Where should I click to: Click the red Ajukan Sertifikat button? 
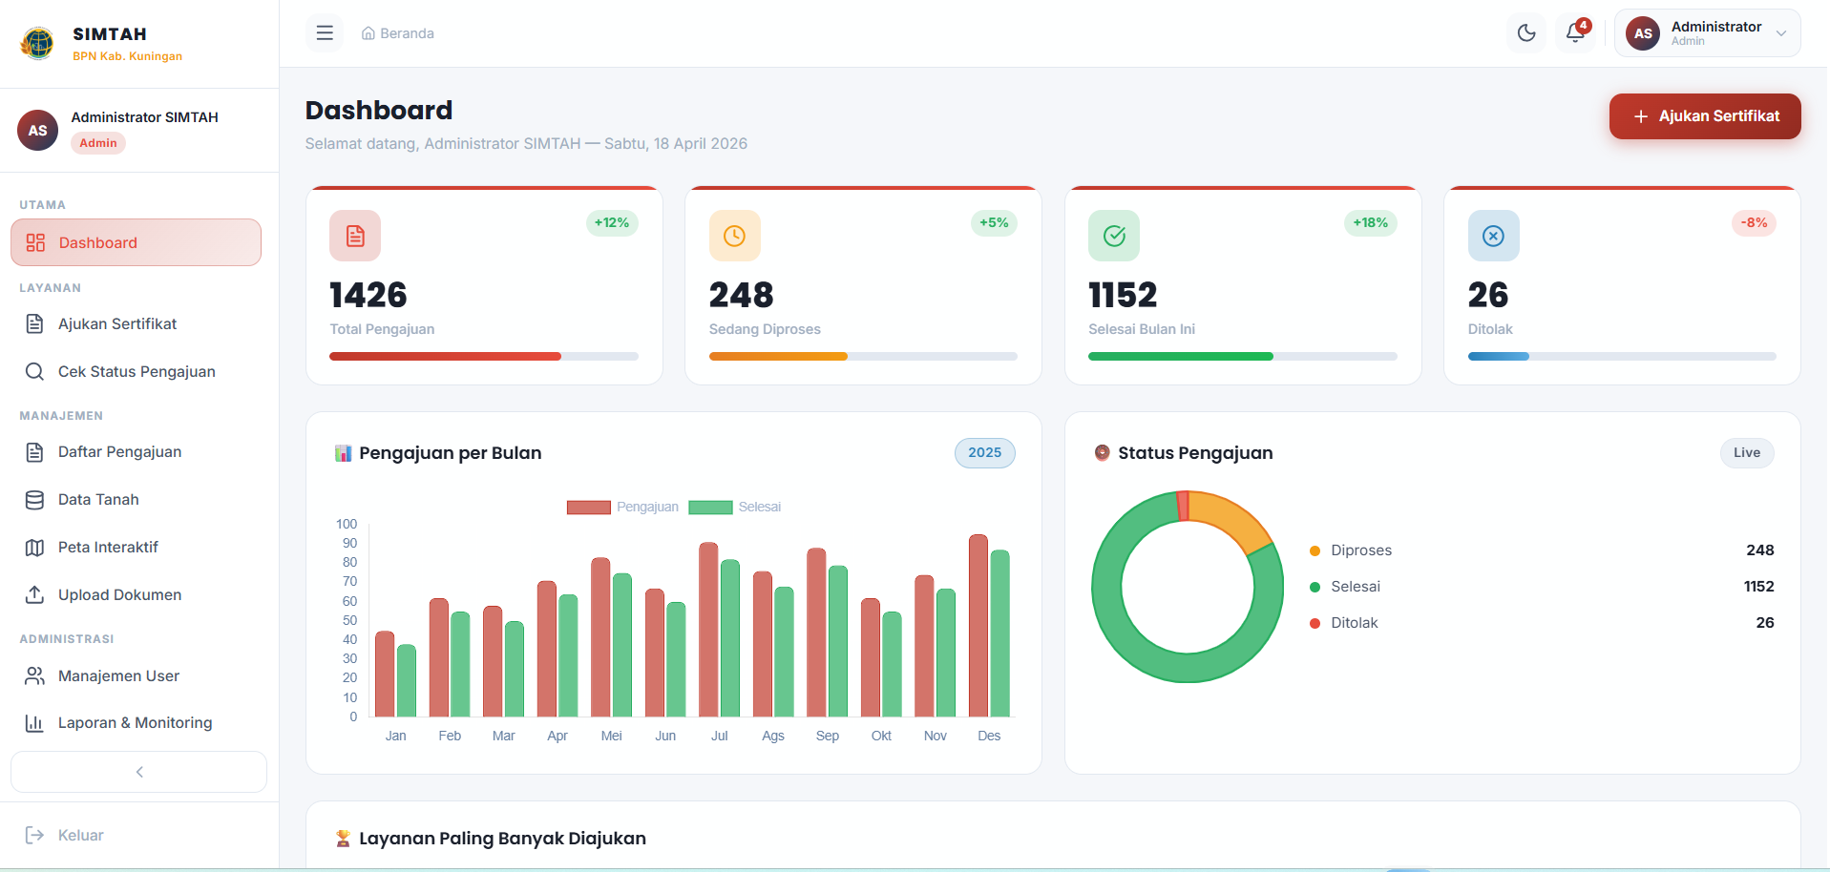(1705, 116)
